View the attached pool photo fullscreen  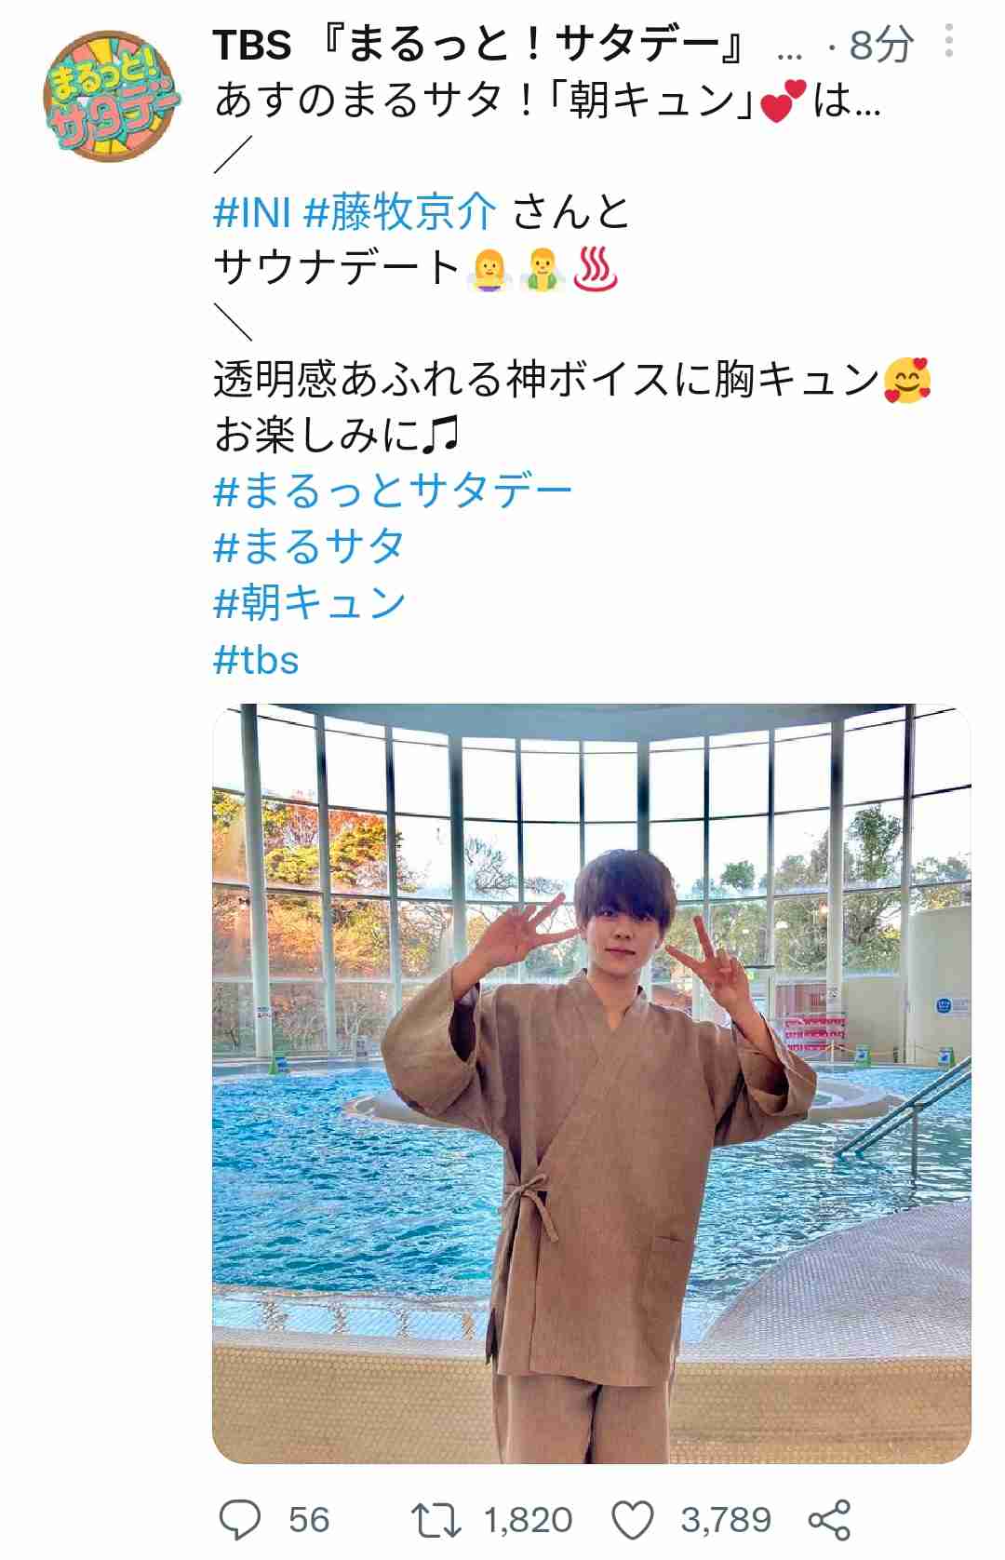[x=592, y=1083]
